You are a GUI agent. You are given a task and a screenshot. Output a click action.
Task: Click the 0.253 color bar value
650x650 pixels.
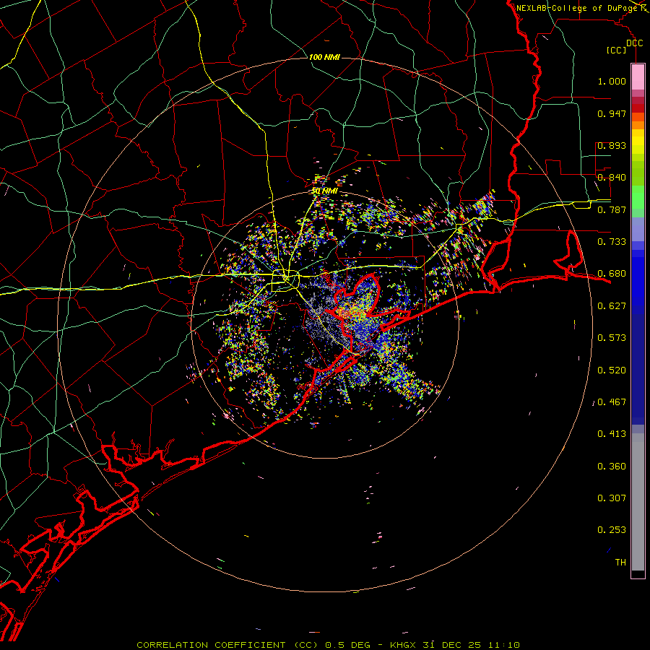612,530
